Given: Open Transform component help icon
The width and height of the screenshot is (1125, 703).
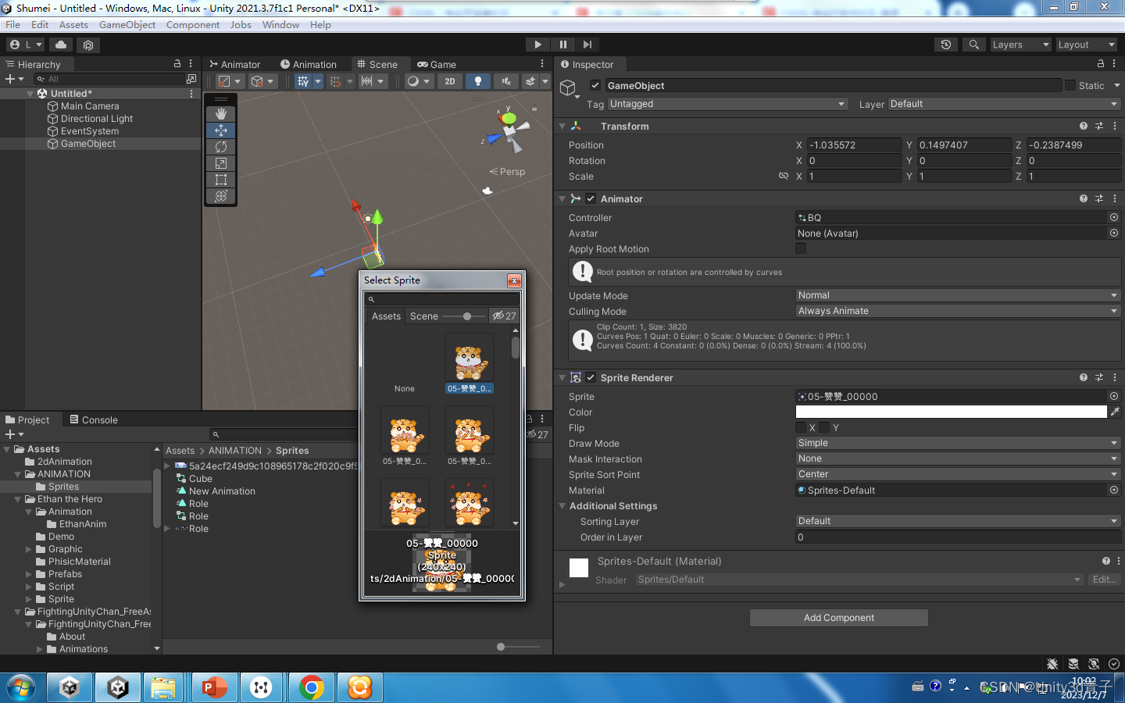Looking at the screenshot, I should click(x=1084, y=126).
